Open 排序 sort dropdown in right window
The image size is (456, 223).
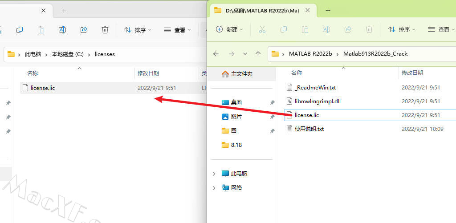coord(402,29)
